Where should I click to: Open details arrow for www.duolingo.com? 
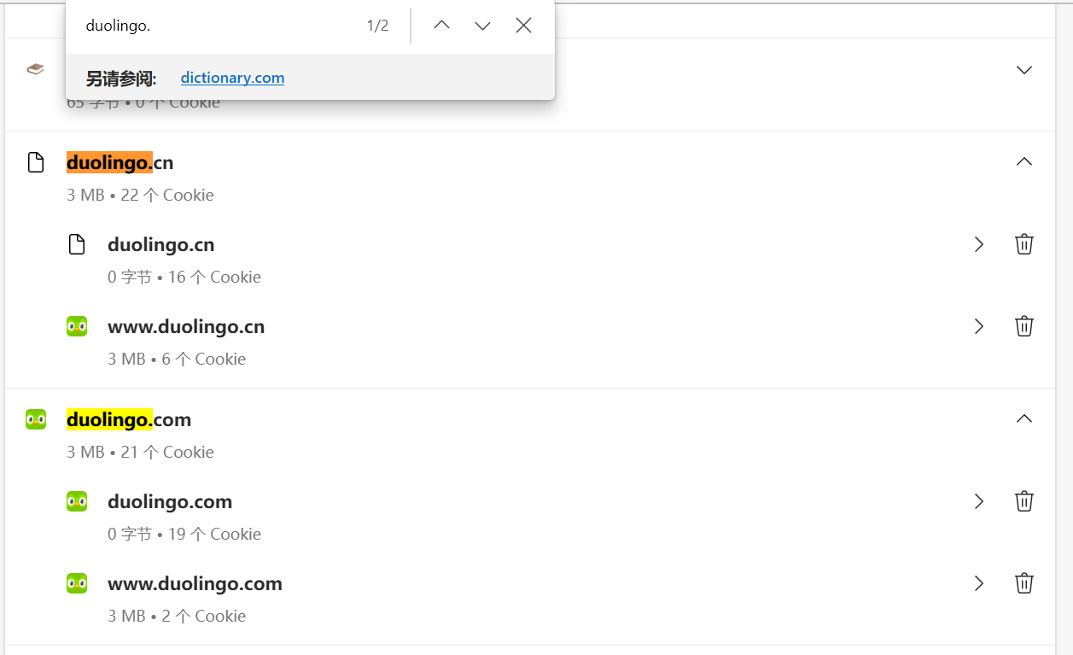[x=979, y=583]
